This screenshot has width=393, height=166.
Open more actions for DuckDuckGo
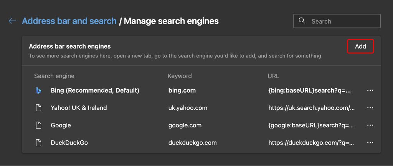pyautogui.click(x=370, y=143)
